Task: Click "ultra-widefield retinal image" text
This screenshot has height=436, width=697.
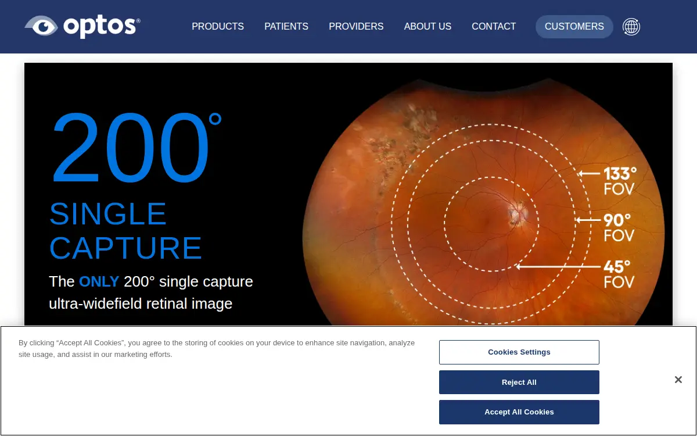Action: click(141, 304)
